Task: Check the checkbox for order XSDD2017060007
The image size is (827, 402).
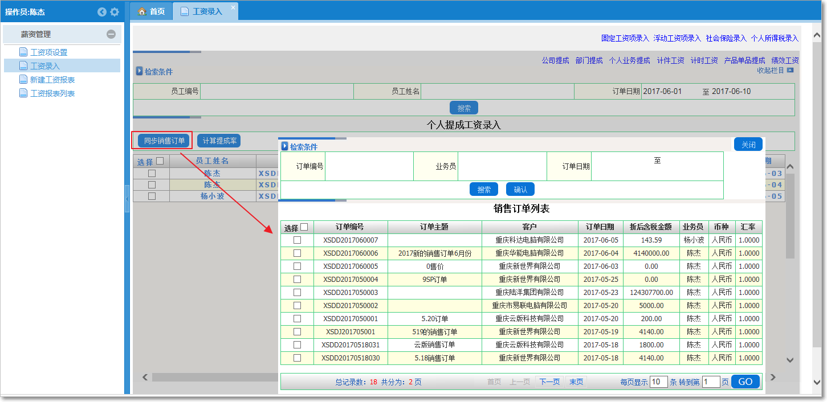Action: pyautogui.click(x=297, y=240)
